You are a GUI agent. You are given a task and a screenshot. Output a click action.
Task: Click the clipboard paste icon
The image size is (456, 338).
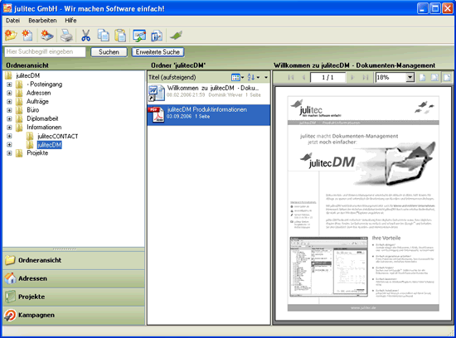point(120,36)
